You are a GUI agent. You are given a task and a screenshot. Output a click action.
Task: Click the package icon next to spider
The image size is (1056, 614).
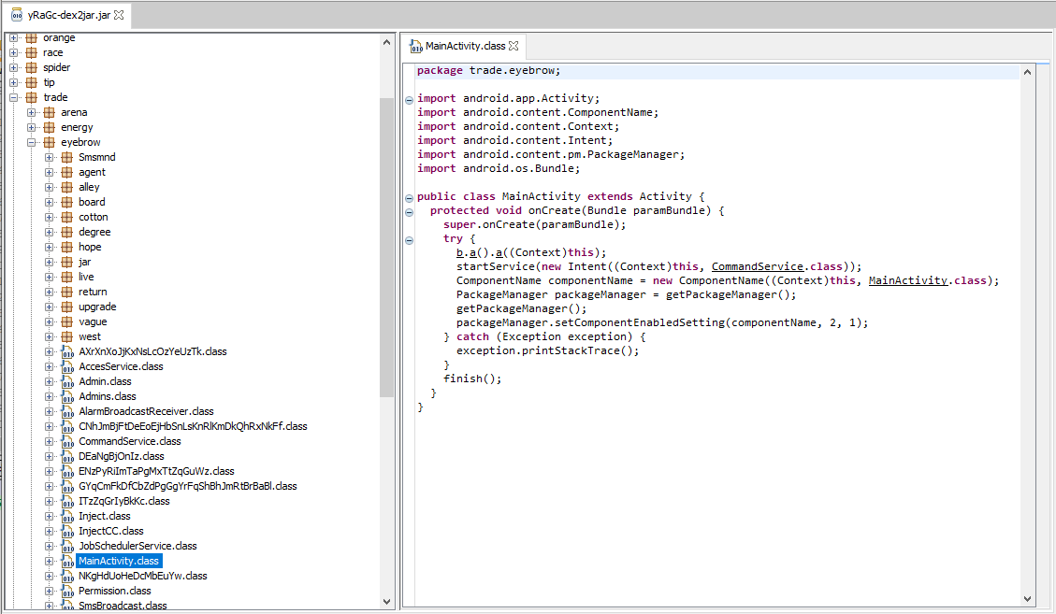(32, 67)
